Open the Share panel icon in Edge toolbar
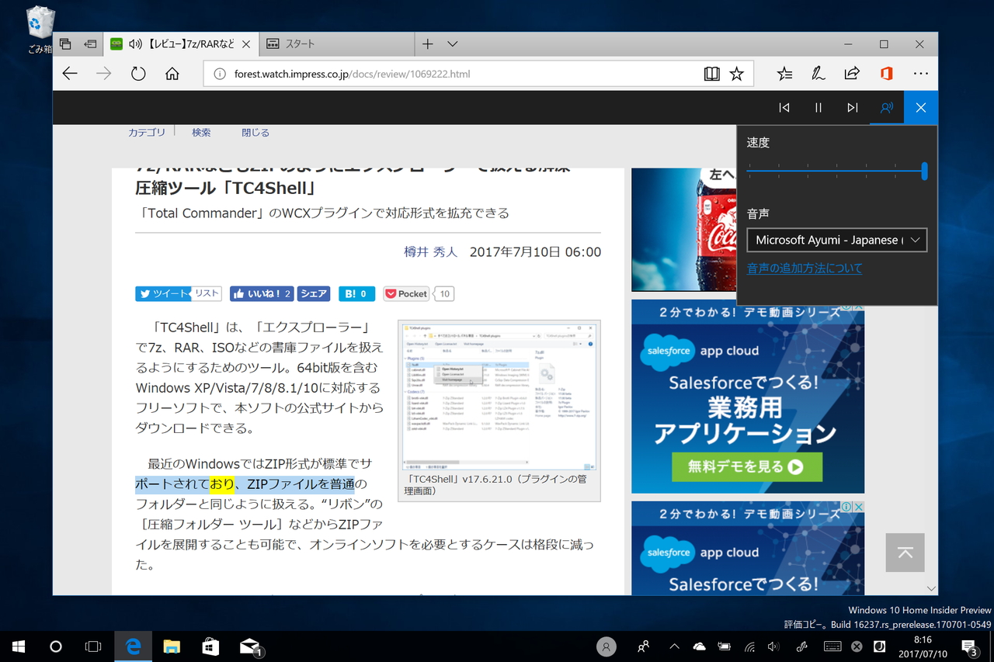This screenshot has width=994, height=662. coord(852,73)
